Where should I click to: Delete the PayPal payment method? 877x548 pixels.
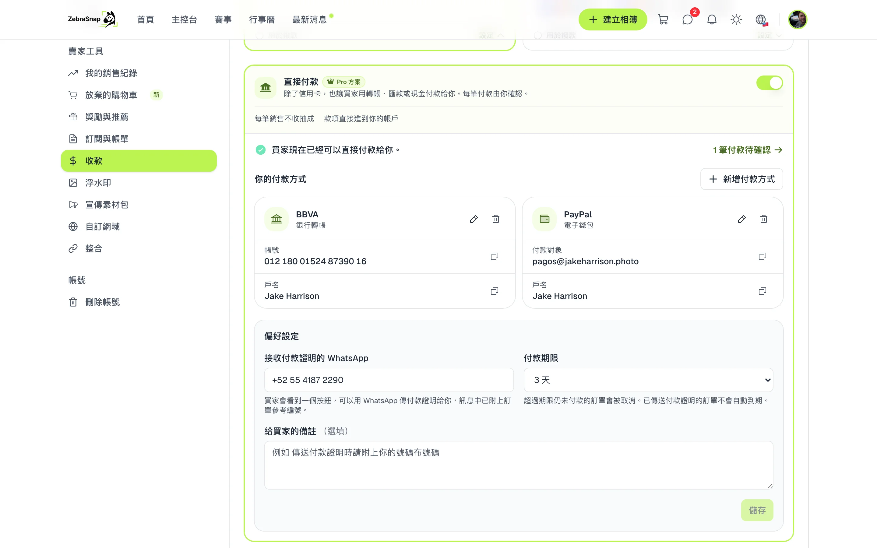764,219
